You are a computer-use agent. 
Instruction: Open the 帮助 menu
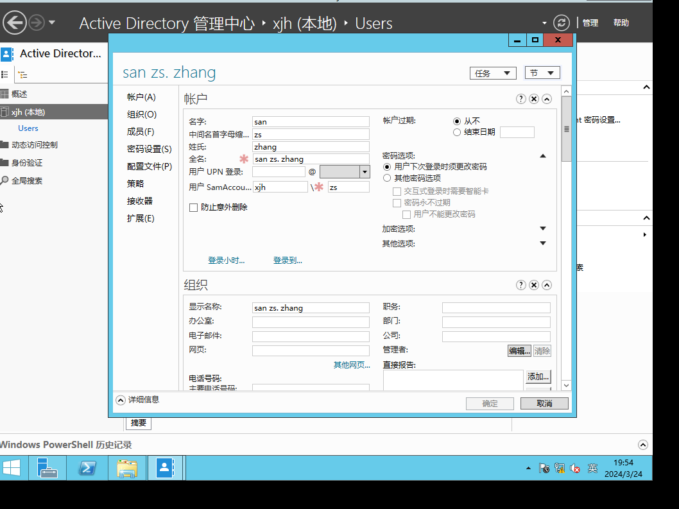(621, 22)
